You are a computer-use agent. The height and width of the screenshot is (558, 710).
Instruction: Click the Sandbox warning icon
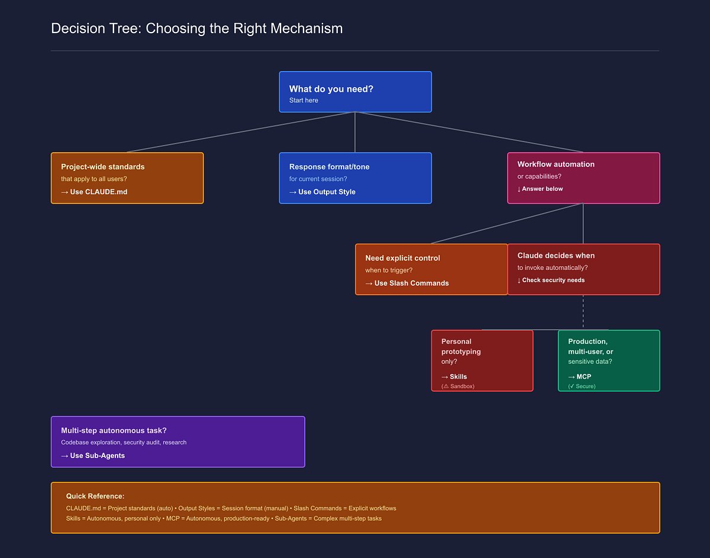click(x=445, y=386)
